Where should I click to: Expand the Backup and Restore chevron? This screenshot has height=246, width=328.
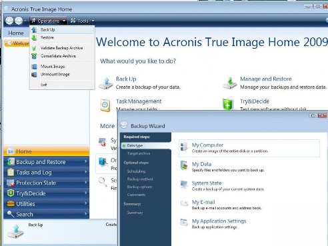coord(86,161)
